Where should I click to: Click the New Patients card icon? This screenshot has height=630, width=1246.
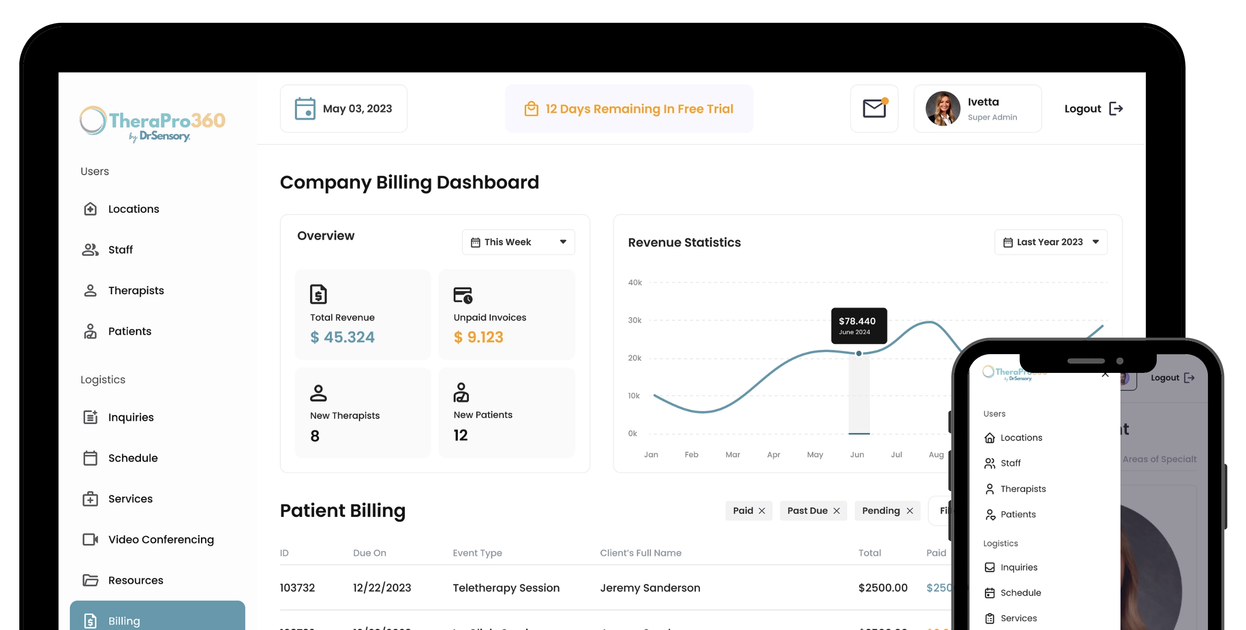pos(461,392)
